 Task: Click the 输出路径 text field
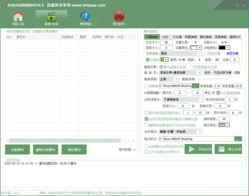tap(197, 139)
